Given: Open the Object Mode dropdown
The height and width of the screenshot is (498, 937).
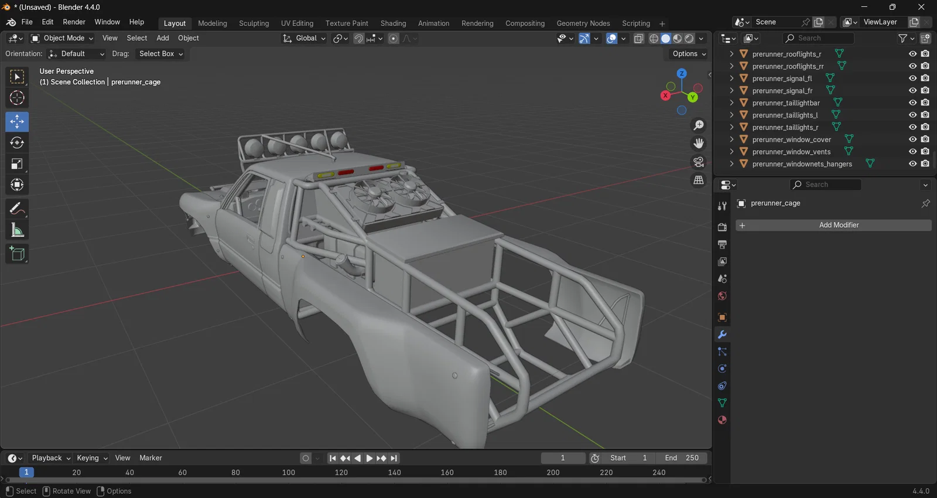Looking at the screenshot, I should tap(62, 38).
